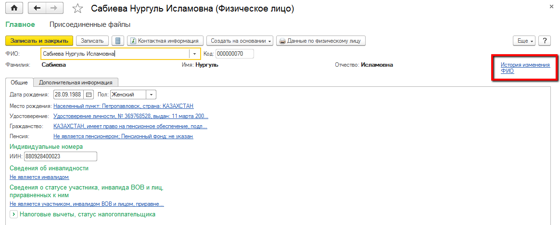Open the Пол gender dropdown
The image size is (560, 225).
pyautogui.click(x=151, y=95)
